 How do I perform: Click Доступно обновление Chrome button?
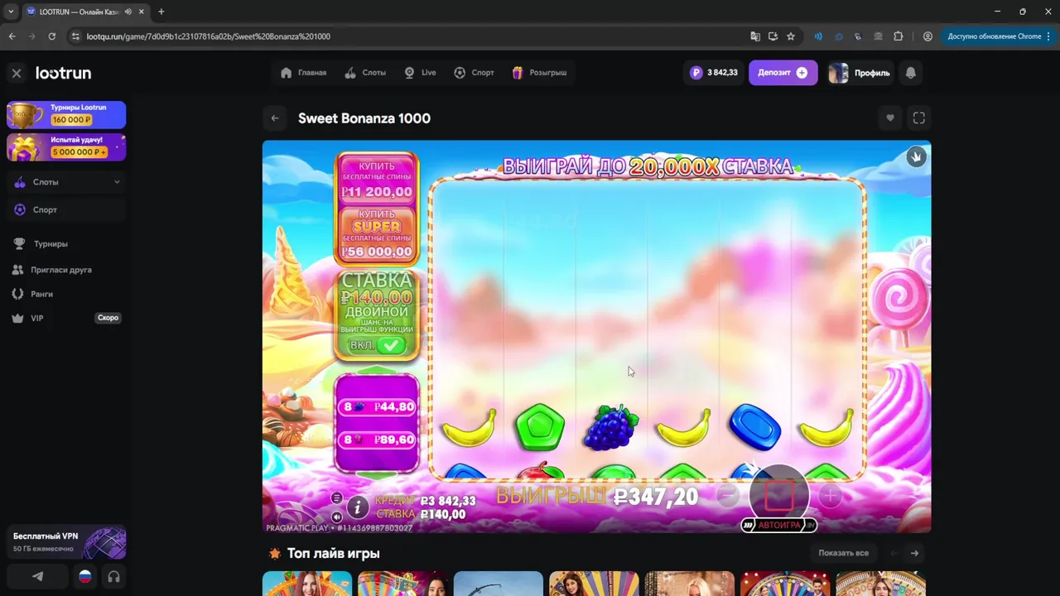click(x=999, y=36)
